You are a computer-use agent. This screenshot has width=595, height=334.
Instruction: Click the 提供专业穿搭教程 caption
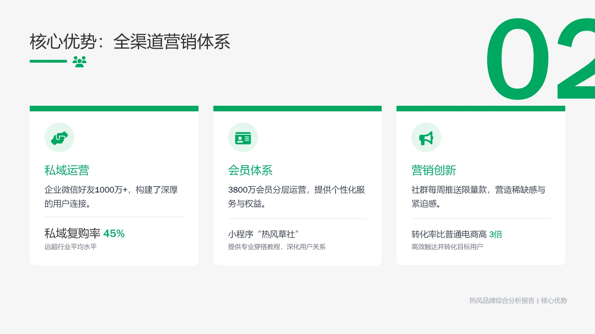[277, 247]
